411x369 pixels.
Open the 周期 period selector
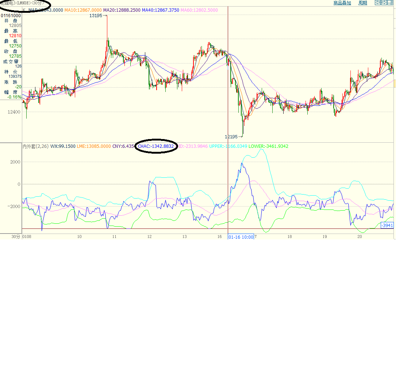click(x=362, y=3)
